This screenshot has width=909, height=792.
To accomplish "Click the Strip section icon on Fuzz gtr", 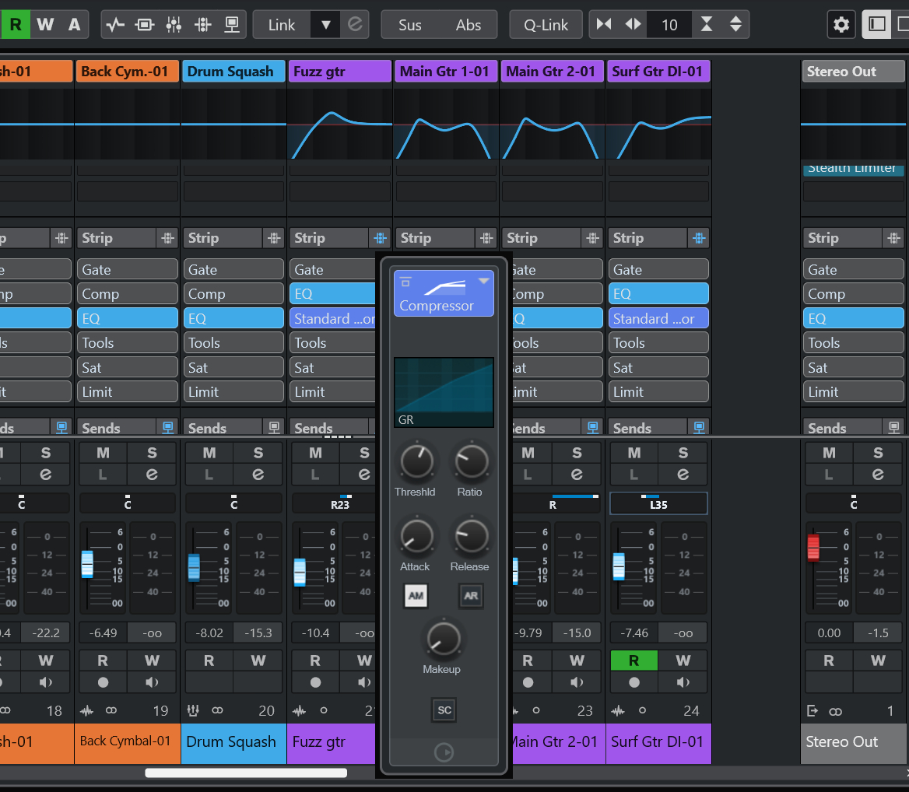I will coord(380,238).
